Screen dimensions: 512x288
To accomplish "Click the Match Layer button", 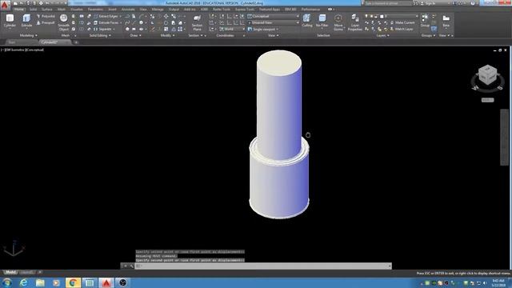I will click(402, 29).
